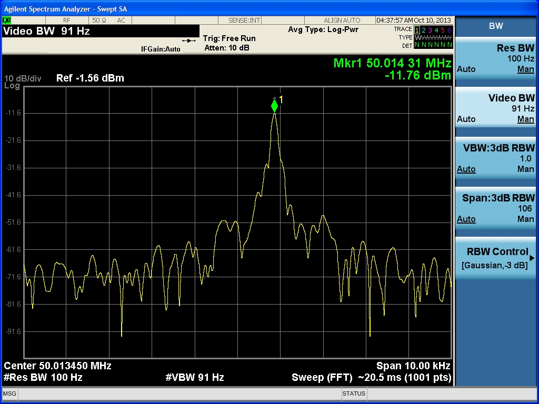Click the #VBW 91 Hz readout
539x404 pixels.
coord(195,377)
